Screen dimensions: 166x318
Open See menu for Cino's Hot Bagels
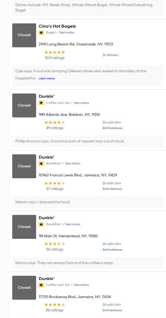(67, 32)
